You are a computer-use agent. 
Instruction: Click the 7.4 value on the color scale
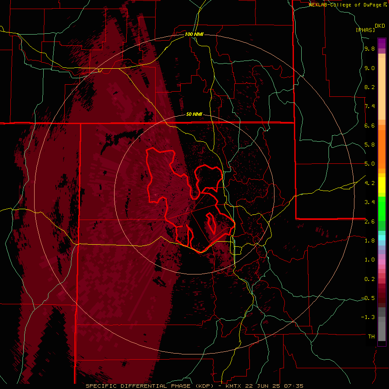coord(370,106)
